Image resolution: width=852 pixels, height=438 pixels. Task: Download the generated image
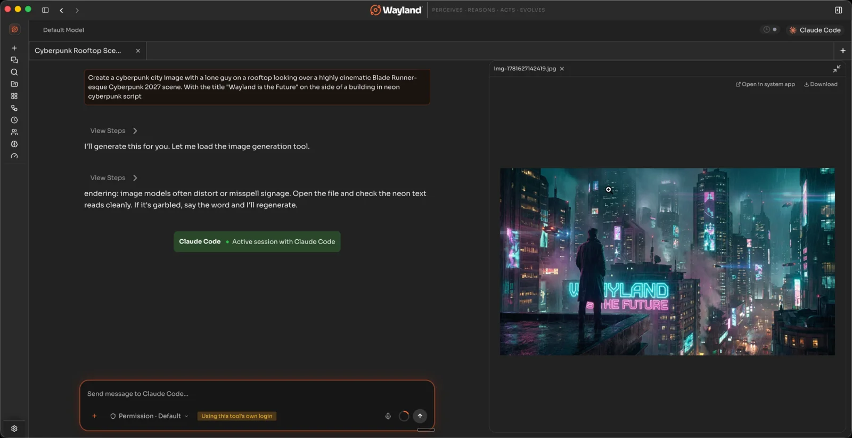pyautogui.click(x=821, y=84)
